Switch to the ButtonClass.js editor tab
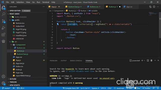This screenshot has height=90, width=161. [x=74, y=7]
